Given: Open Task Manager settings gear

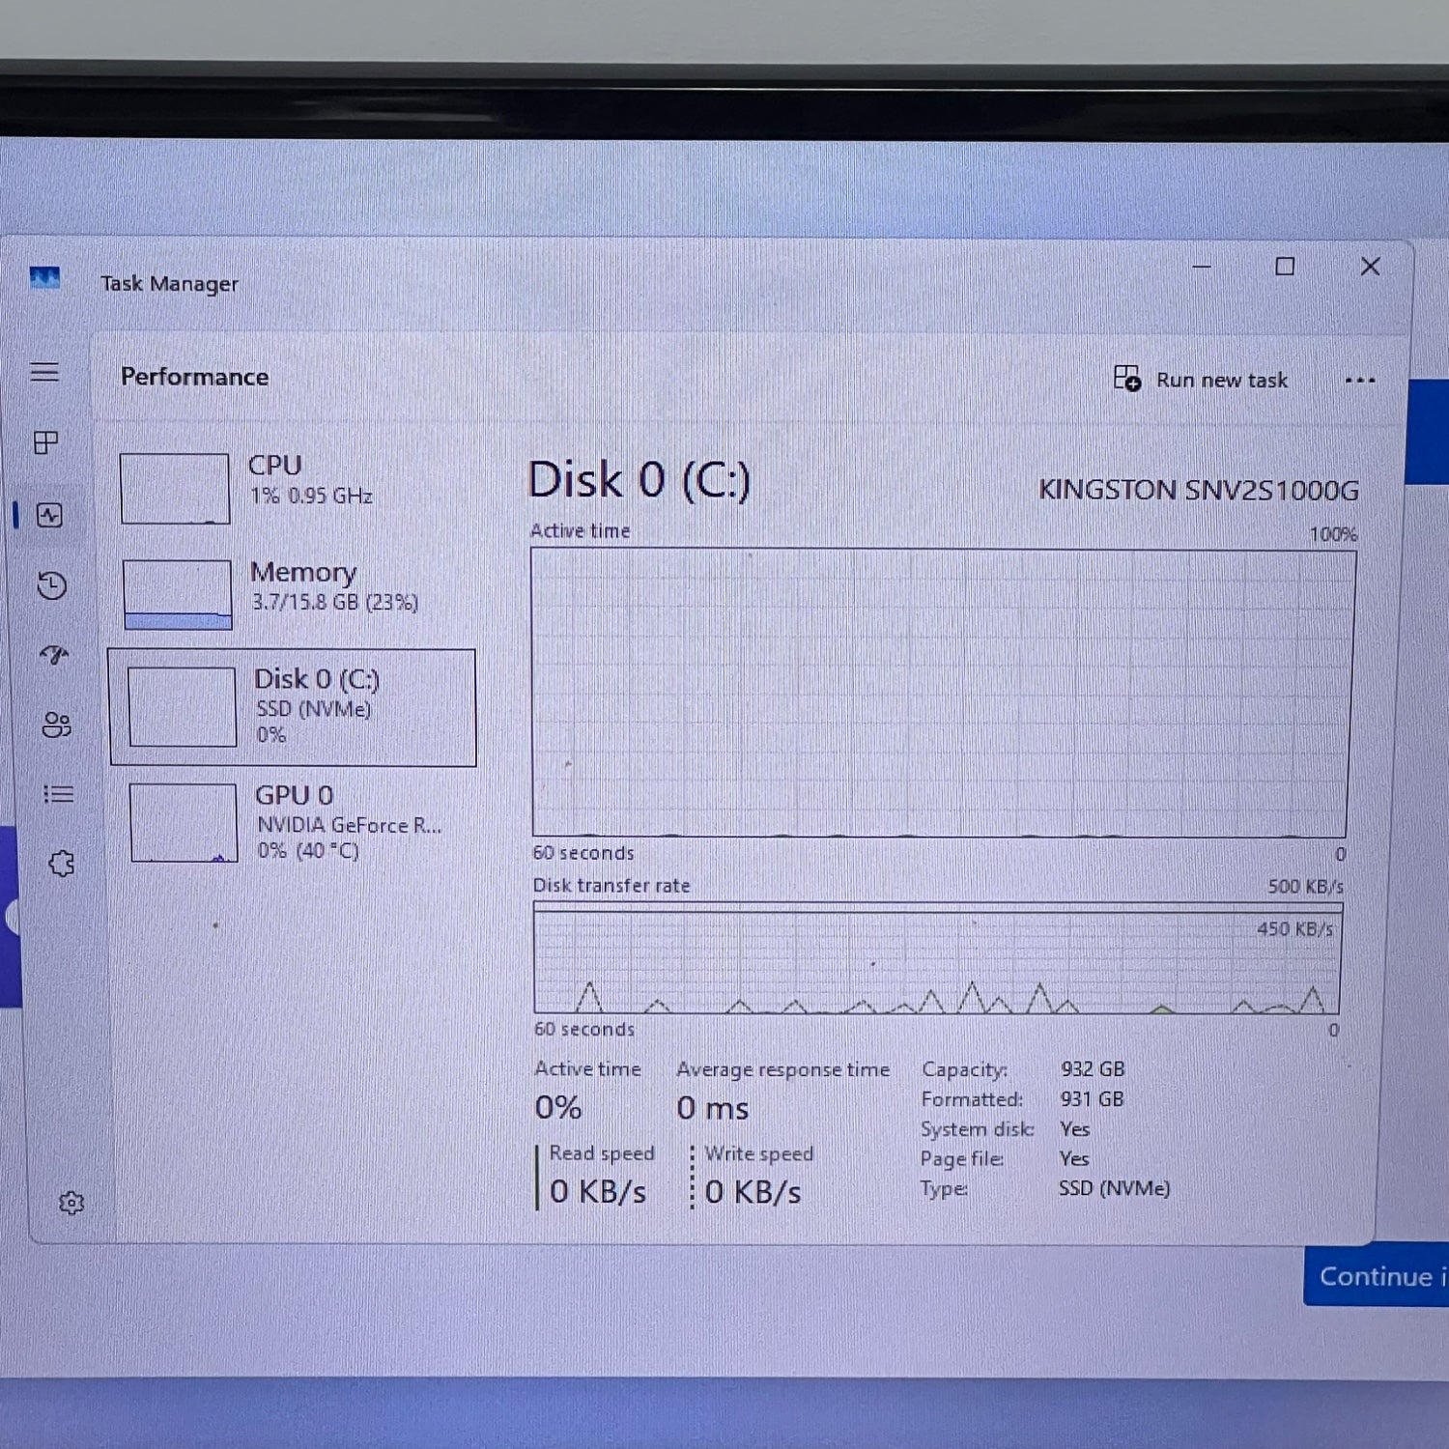Looking at the screenshot, I should tap(71, 1203).
